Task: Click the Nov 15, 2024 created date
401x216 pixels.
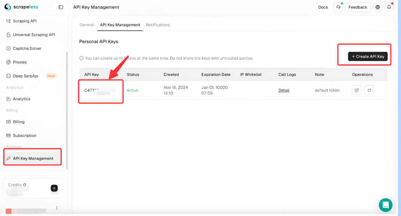Action: click(176, 90)
